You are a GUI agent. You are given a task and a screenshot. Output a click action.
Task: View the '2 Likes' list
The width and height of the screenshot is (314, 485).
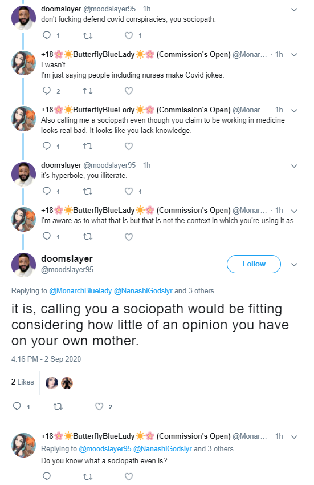[x=23, y=382]
